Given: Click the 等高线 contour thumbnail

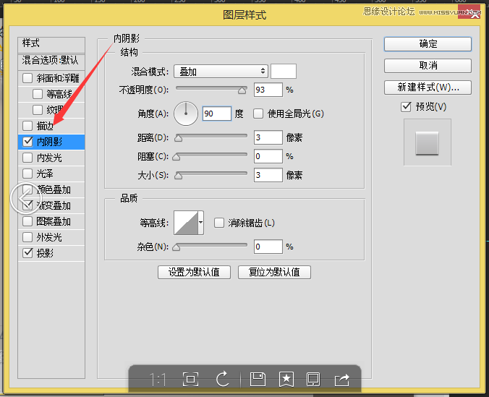Looking at the screenshot, I should click(x=186, y=223).
